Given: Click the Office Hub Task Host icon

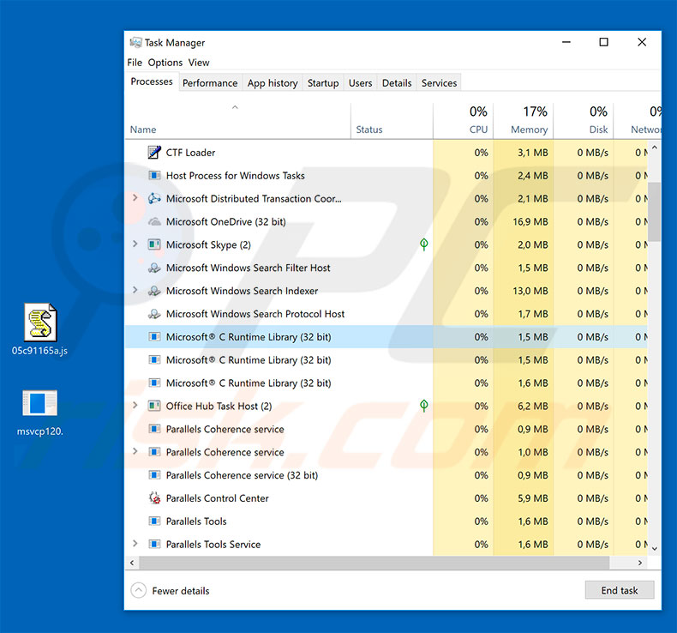Looking at the screenshot, I should (154, 406).
